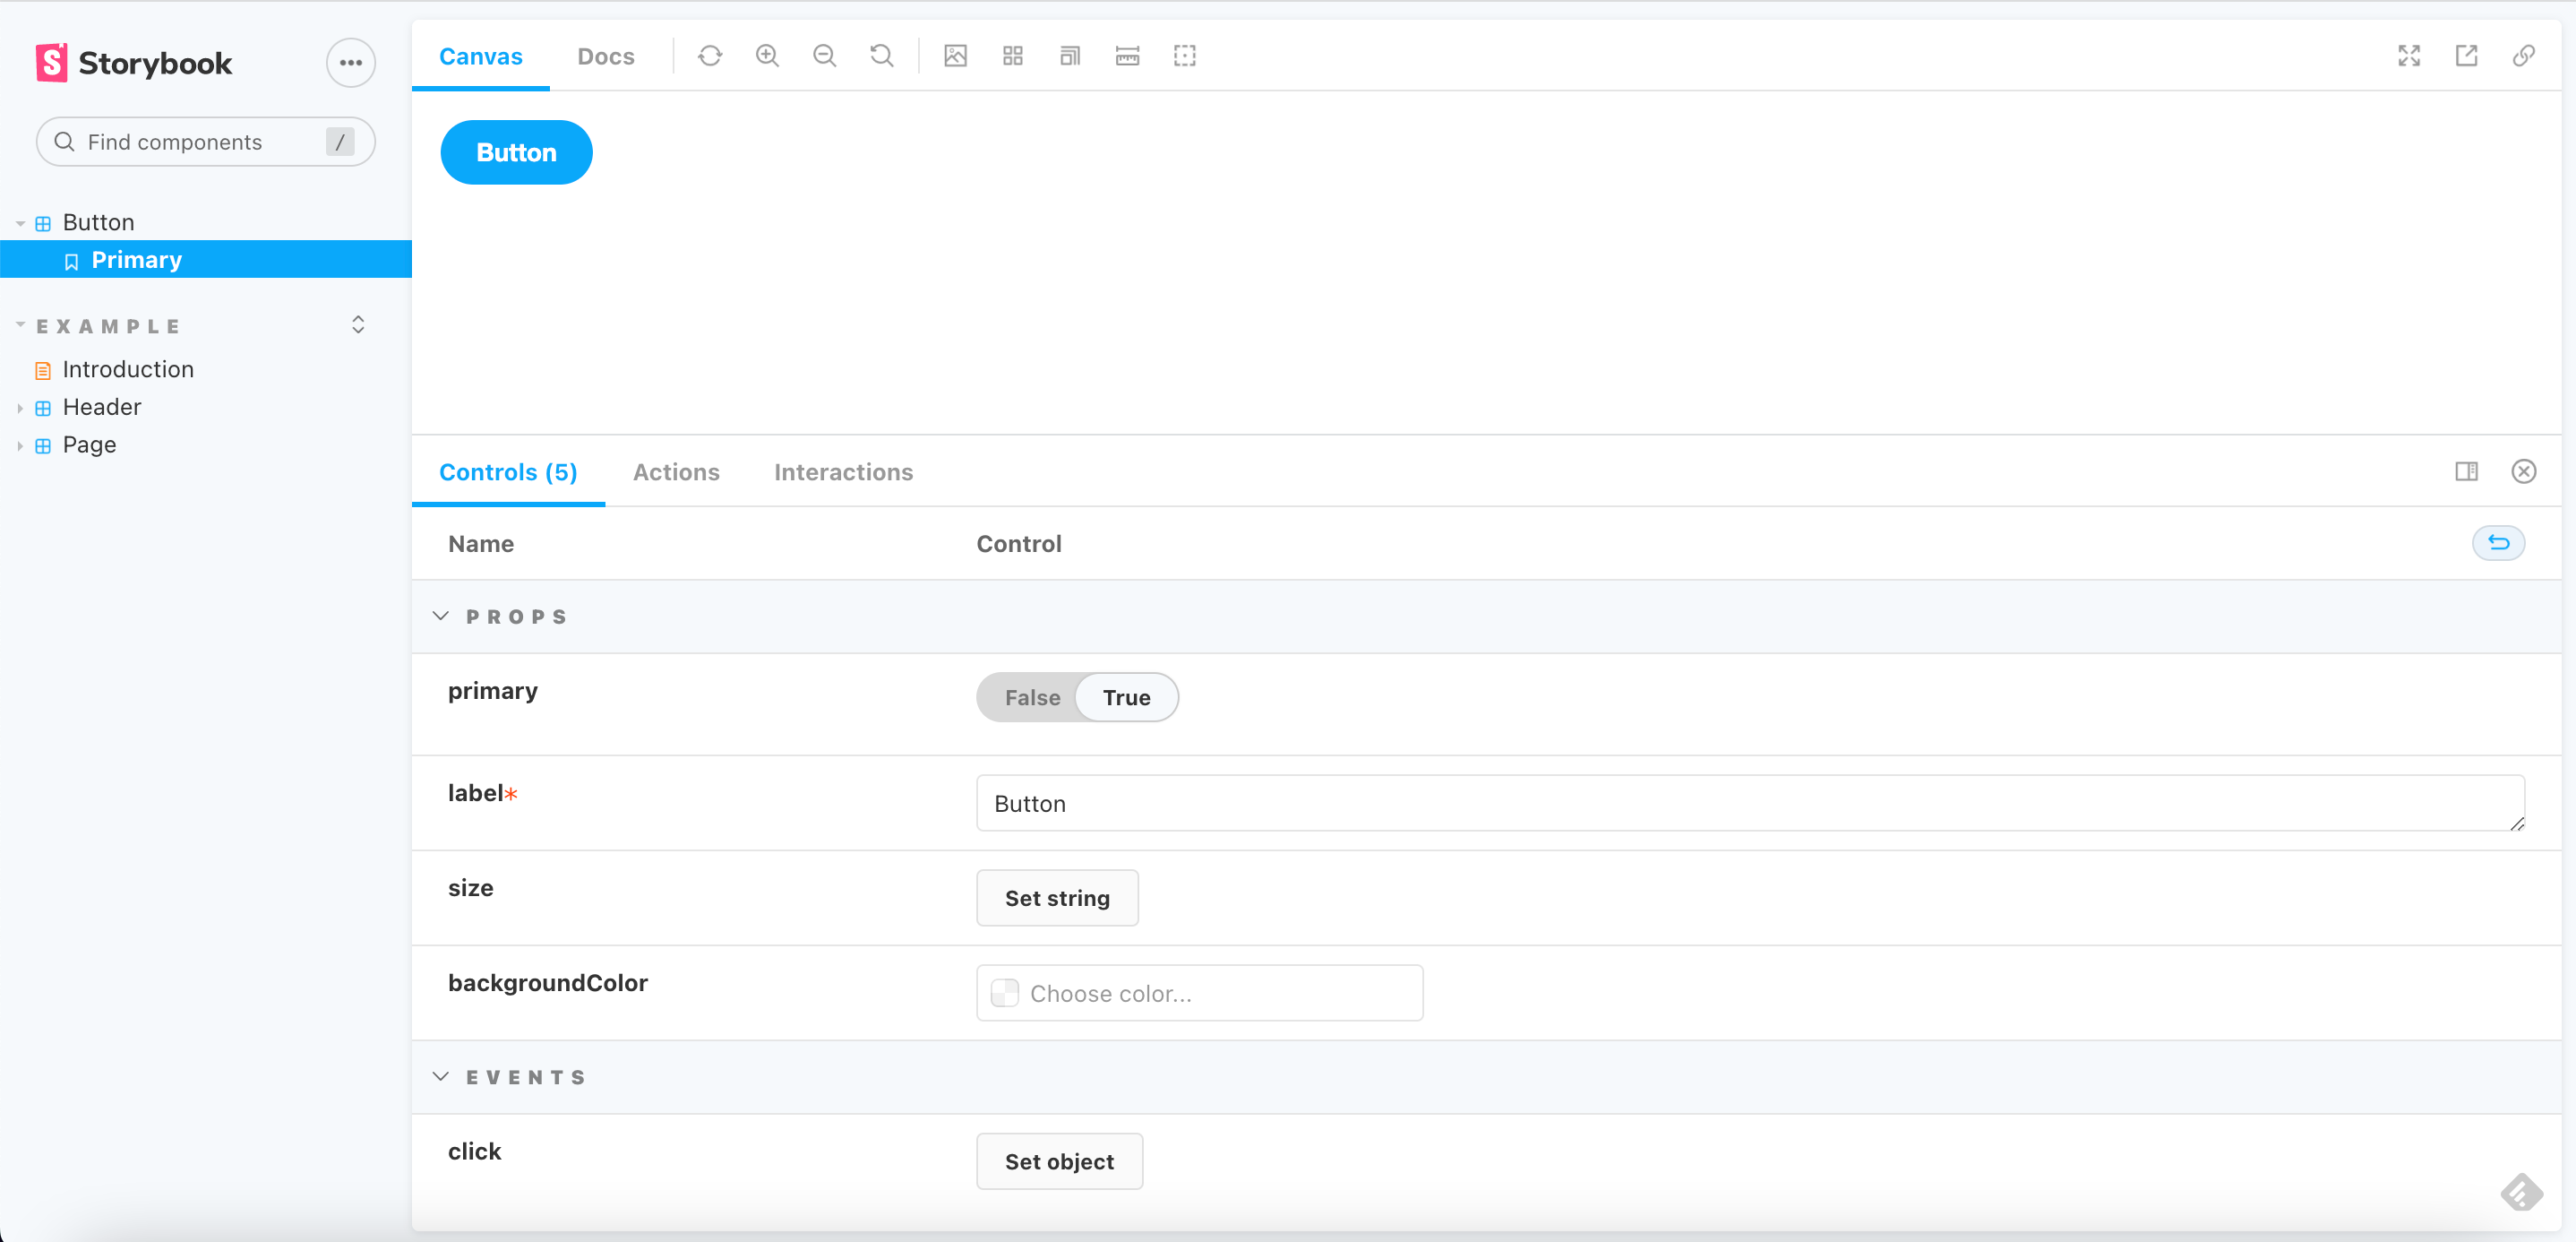
Task: Switch to the Docs tab
Action: click(605, 56)
